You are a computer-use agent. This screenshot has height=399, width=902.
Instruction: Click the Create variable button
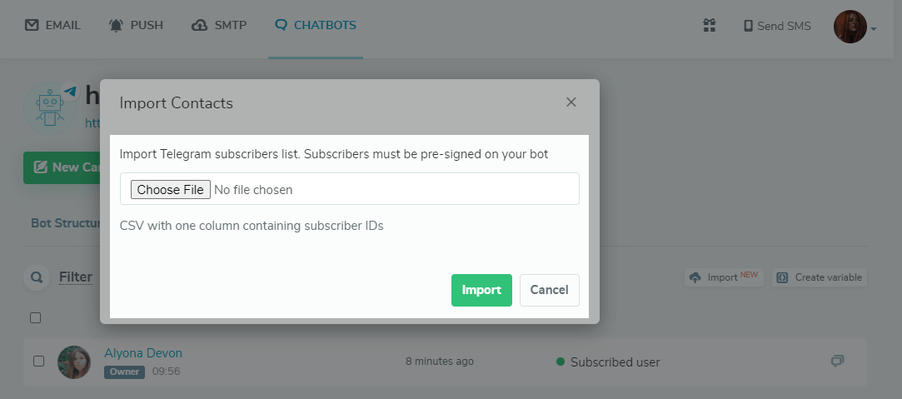(820, 277)
